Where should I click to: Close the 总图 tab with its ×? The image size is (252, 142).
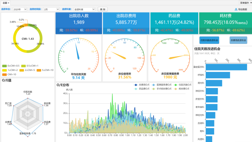click(x=9, y=3)
